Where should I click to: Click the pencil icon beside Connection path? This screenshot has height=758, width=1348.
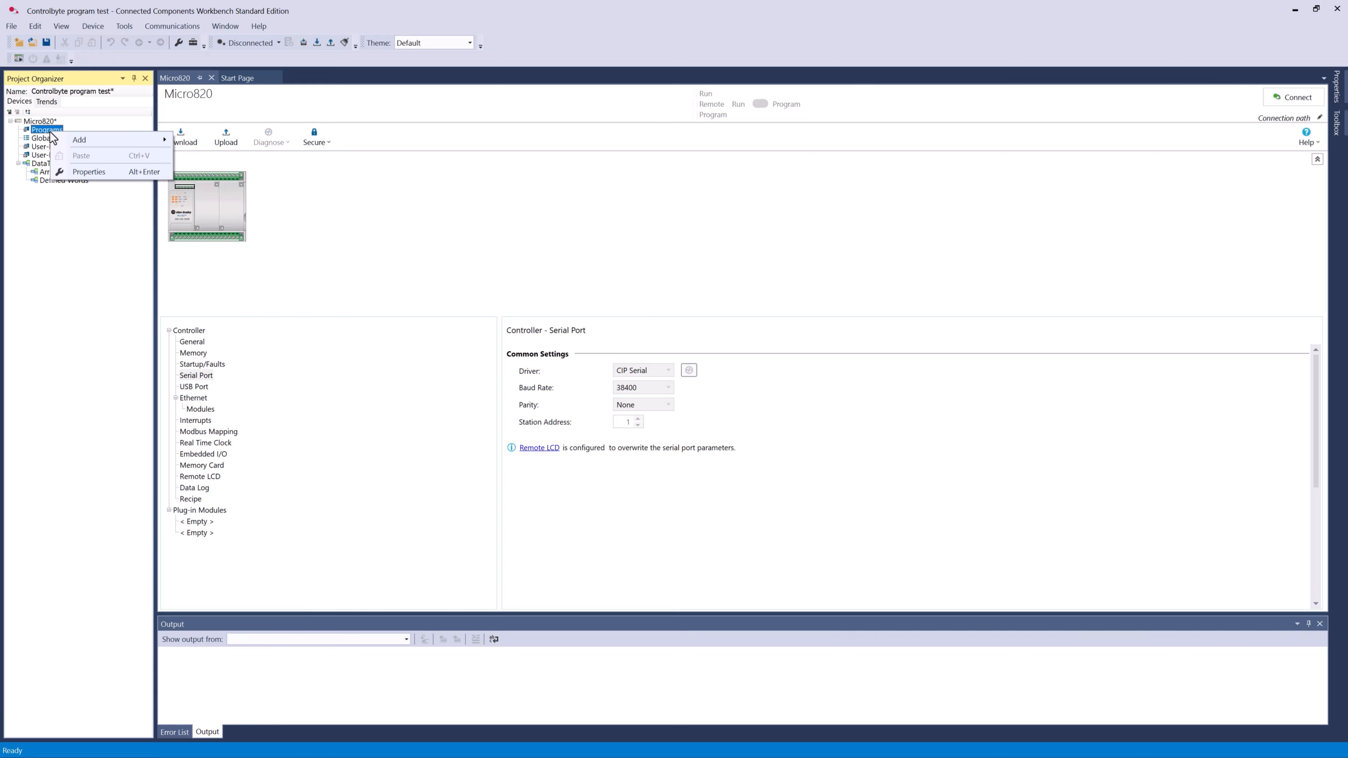[1320, 117]
